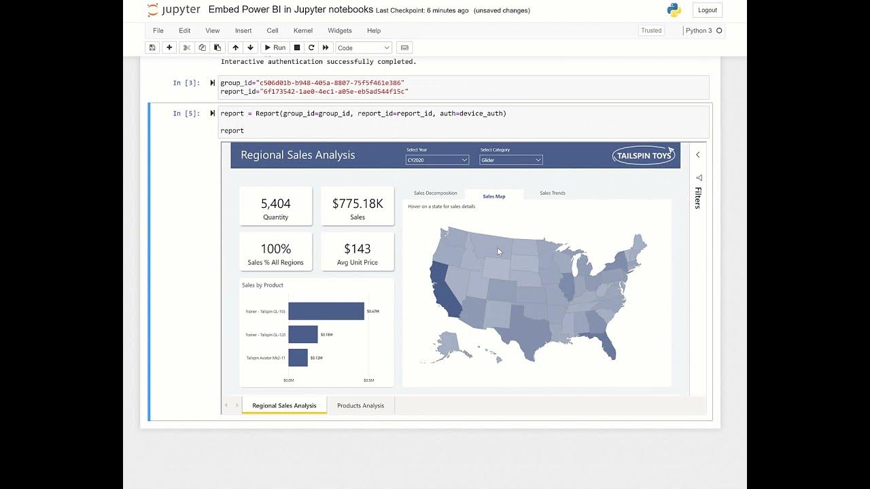Expand the Filters pane chevron
This screenshot has width=870, height=489.
click(698, 155)
